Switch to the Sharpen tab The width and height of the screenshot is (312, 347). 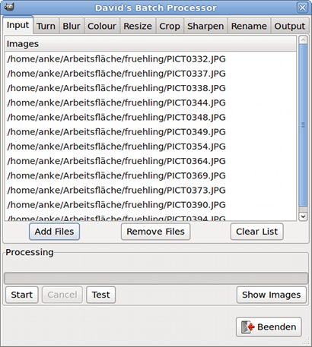205,26
